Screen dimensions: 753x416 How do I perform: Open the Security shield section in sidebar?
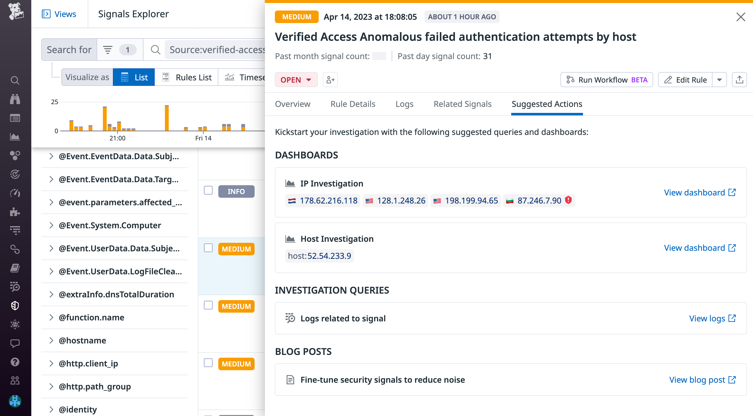pyautogui.click(x=15, y=306)
